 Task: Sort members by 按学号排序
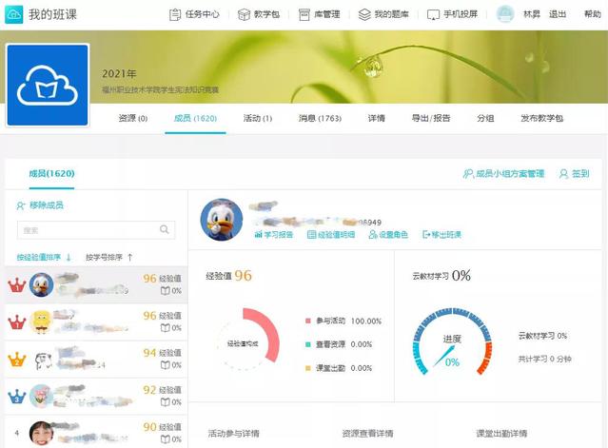(108, 257)
